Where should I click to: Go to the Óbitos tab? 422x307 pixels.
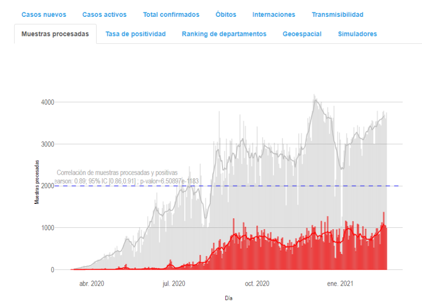pos(226,15)
